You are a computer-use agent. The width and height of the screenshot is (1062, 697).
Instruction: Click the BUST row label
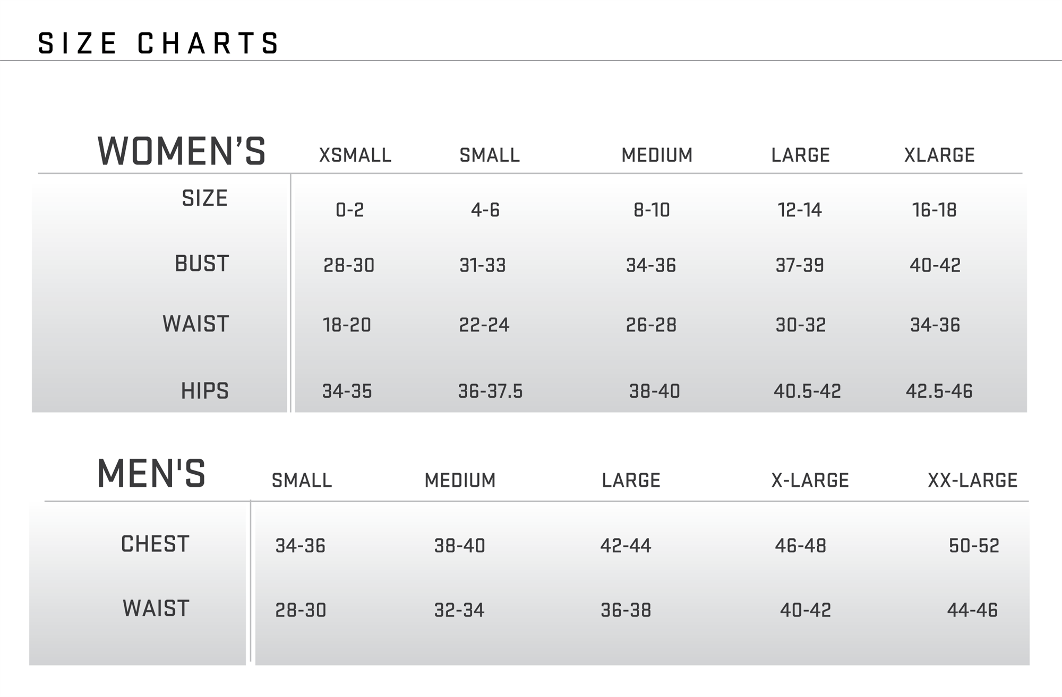pos(202,264)
